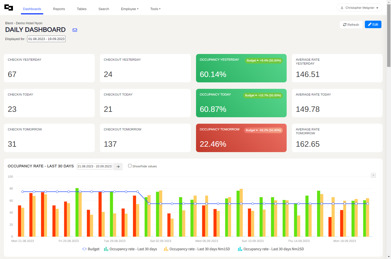The image size is (391, 259).
Task: Expand the Tools dropdown menu
Action: (155, 9)
